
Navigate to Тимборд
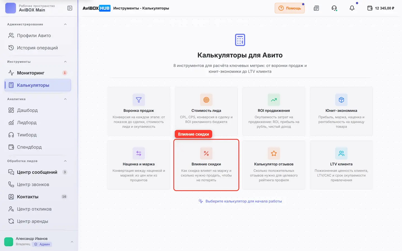38,135
